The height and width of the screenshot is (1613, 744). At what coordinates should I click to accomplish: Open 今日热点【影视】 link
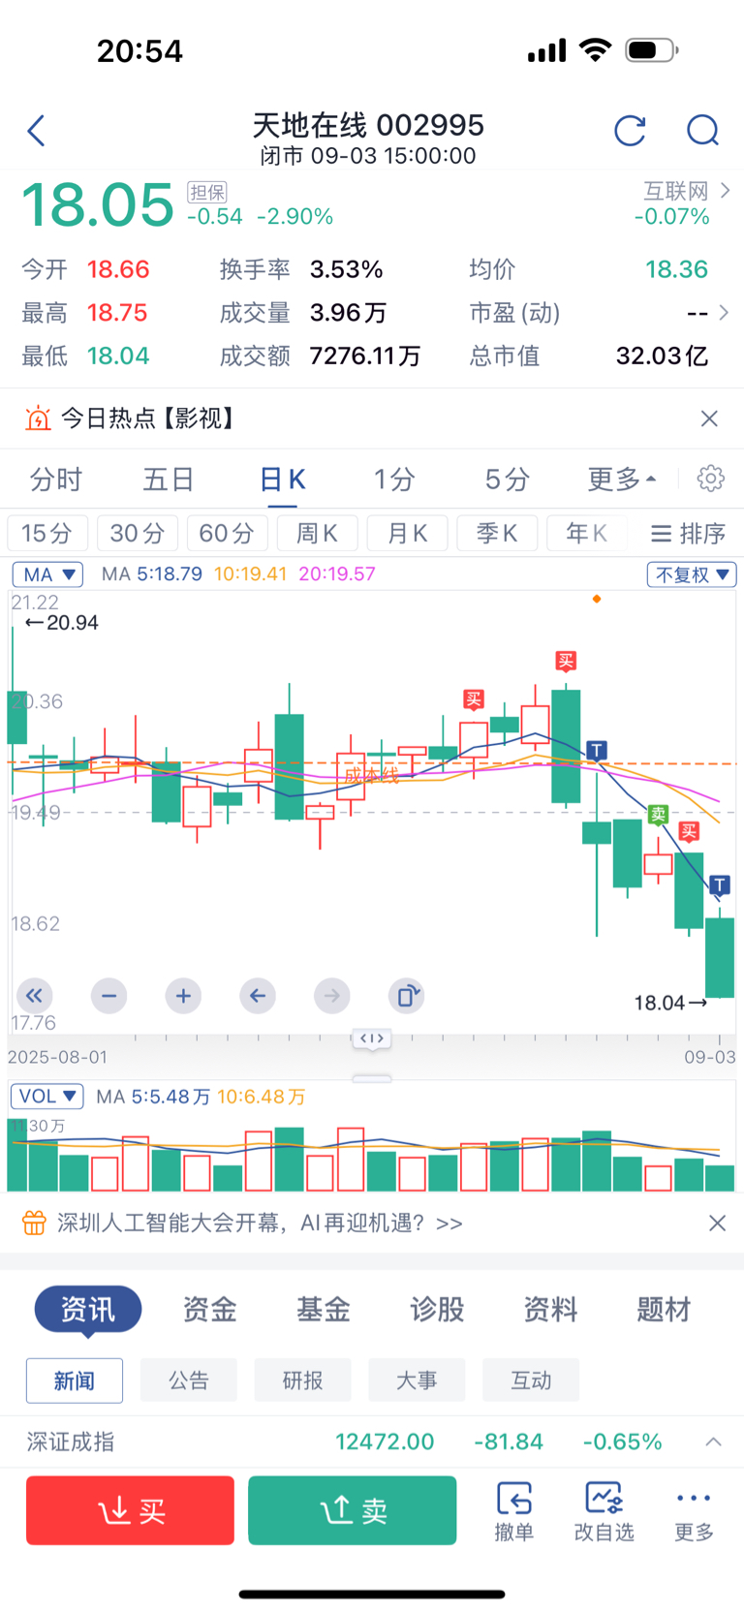coord(148,419)
